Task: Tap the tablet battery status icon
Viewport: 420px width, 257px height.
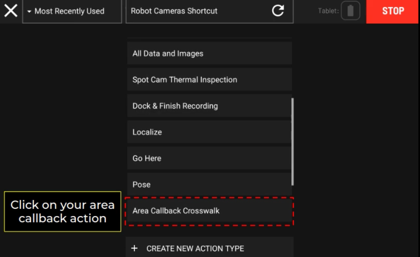Action: 350,11
